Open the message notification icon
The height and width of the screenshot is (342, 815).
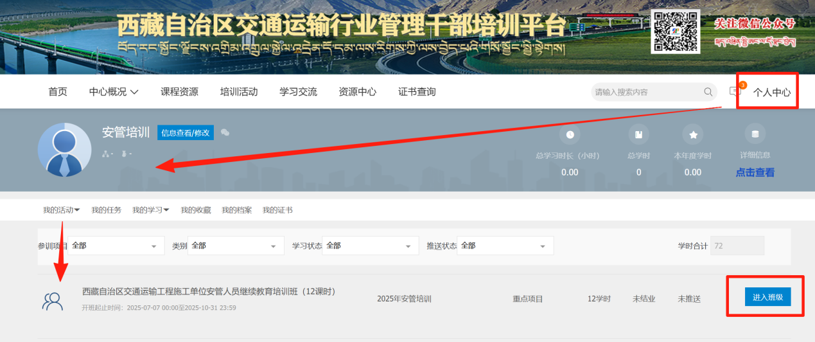pos(735,91)
